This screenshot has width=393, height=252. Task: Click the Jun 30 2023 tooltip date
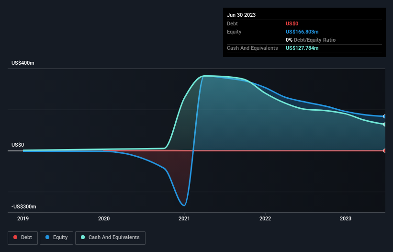tap(241, 15)
